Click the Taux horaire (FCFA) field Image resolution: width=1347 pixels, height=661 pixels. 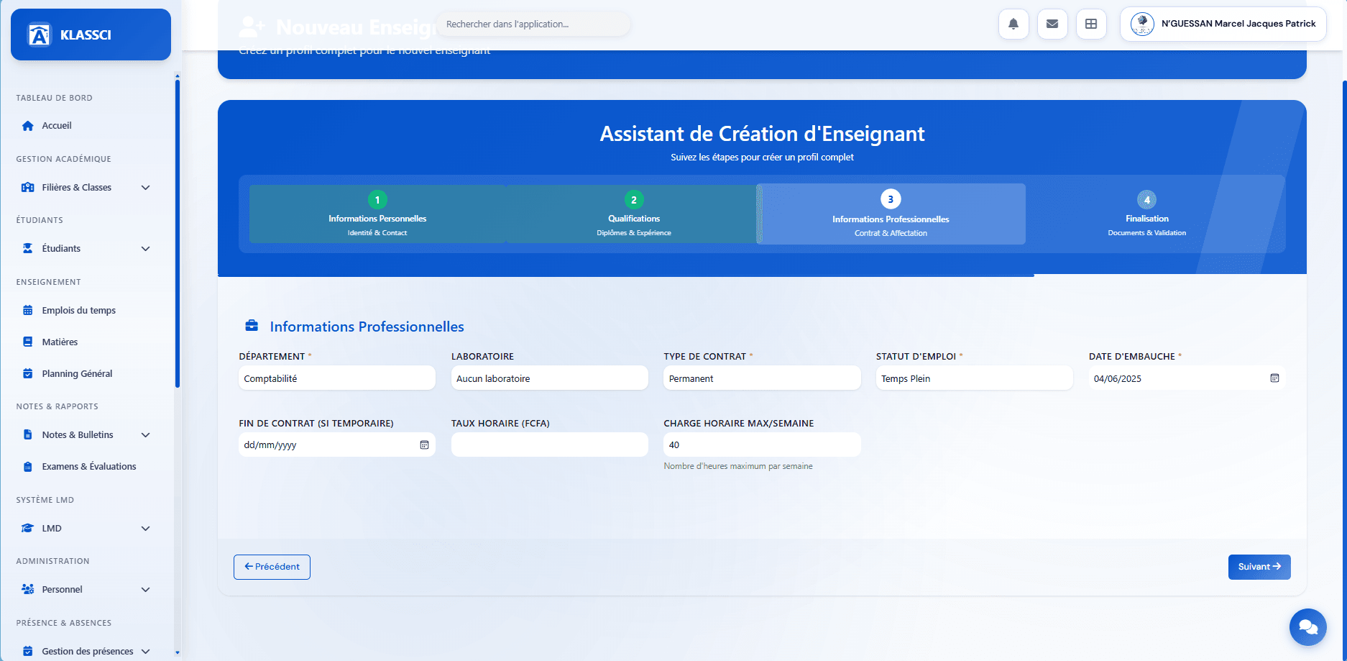[x=550, y=445]
